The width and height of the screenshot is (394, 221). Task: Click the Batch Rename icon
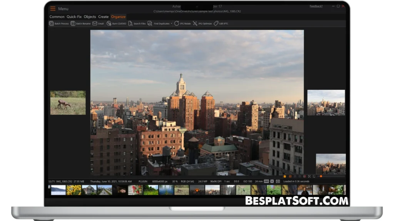click(x=73, y=23)
